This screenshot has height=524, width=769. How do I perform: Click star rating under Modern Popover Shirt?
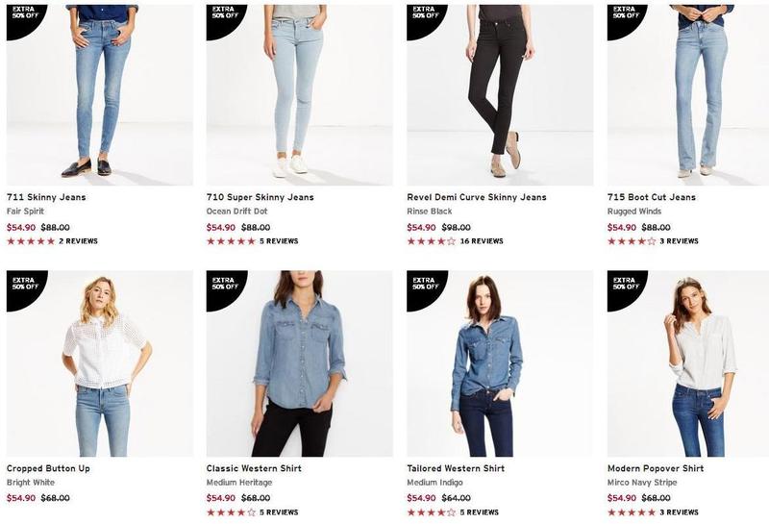(x=632, y=512)
